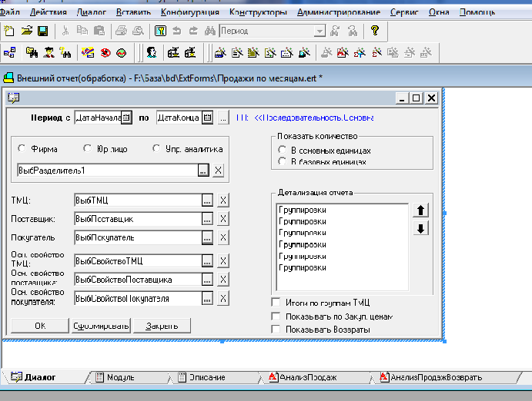The width and height of the screenshot is (532, 401).
Task: Click the New document icon in toolbar
Action: coord(9,31)
